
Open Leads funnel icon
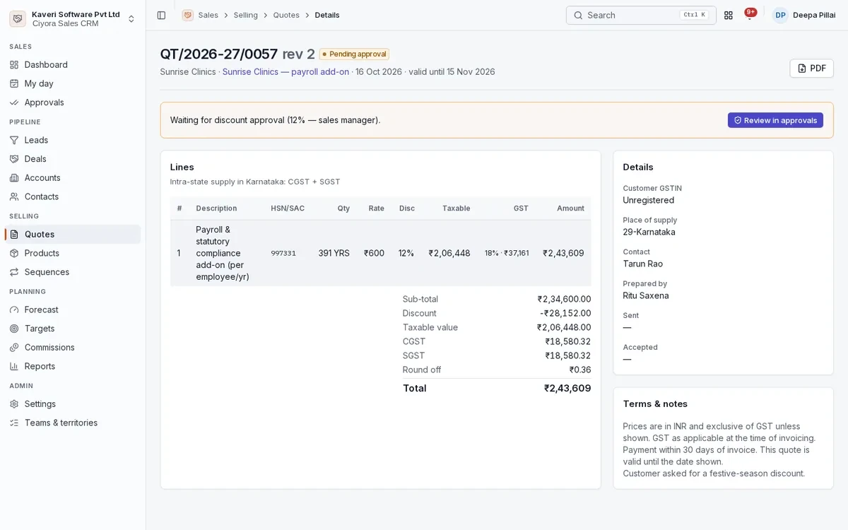14,140
